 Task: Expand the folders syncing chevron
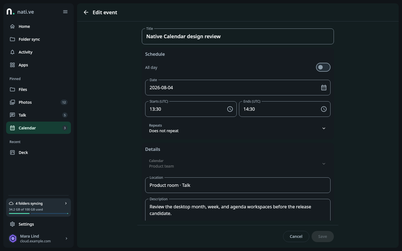pos(66,203)
